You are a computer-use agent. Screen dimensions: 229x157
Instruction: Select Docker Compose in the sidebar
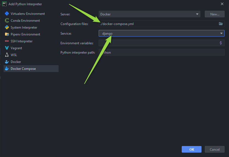click(23, 69)
